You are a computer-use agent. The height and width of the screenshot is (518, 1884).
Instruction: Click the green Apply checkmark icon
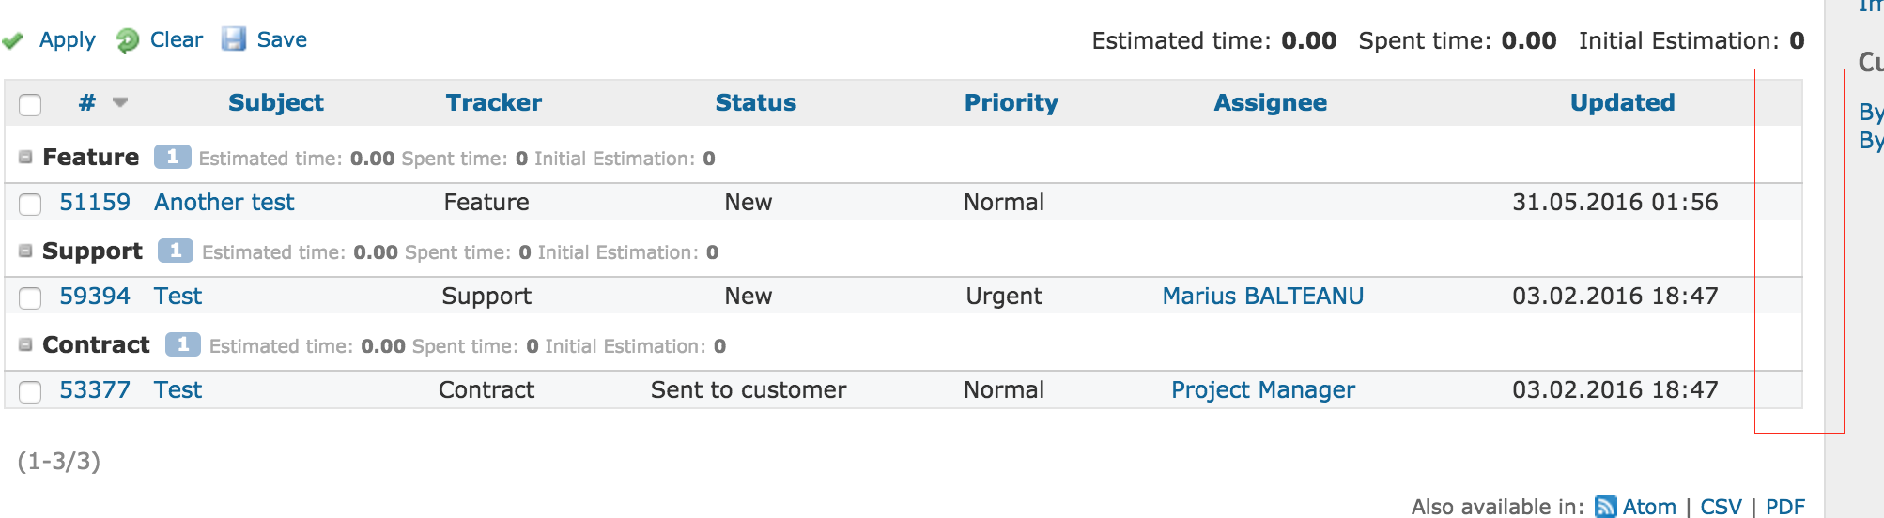[13, 41]
